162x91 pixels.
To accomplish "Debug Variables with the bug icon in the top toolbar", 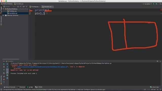I will 156,4.
